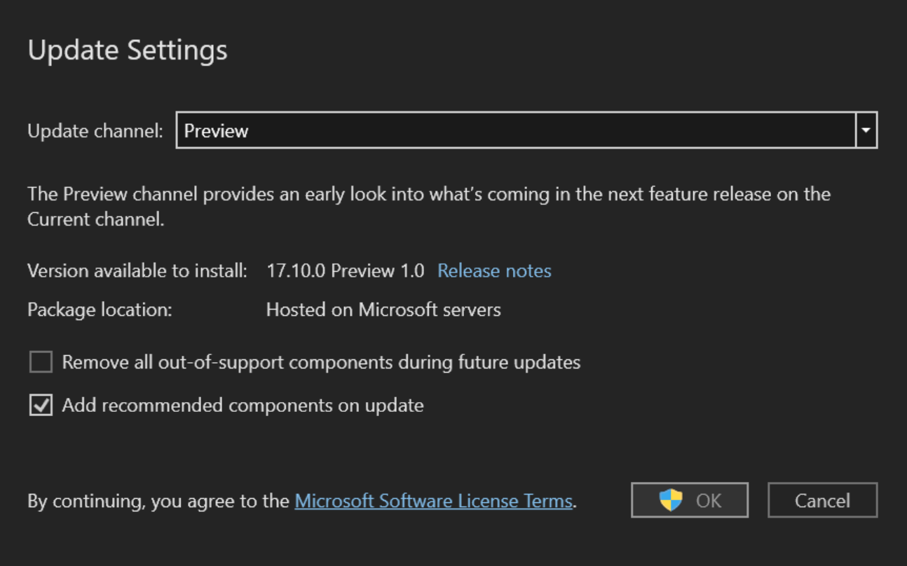Click the Update Settings dialog title
Screen dimensions: 907x566
pyautogui.click(x=128, y=50)
